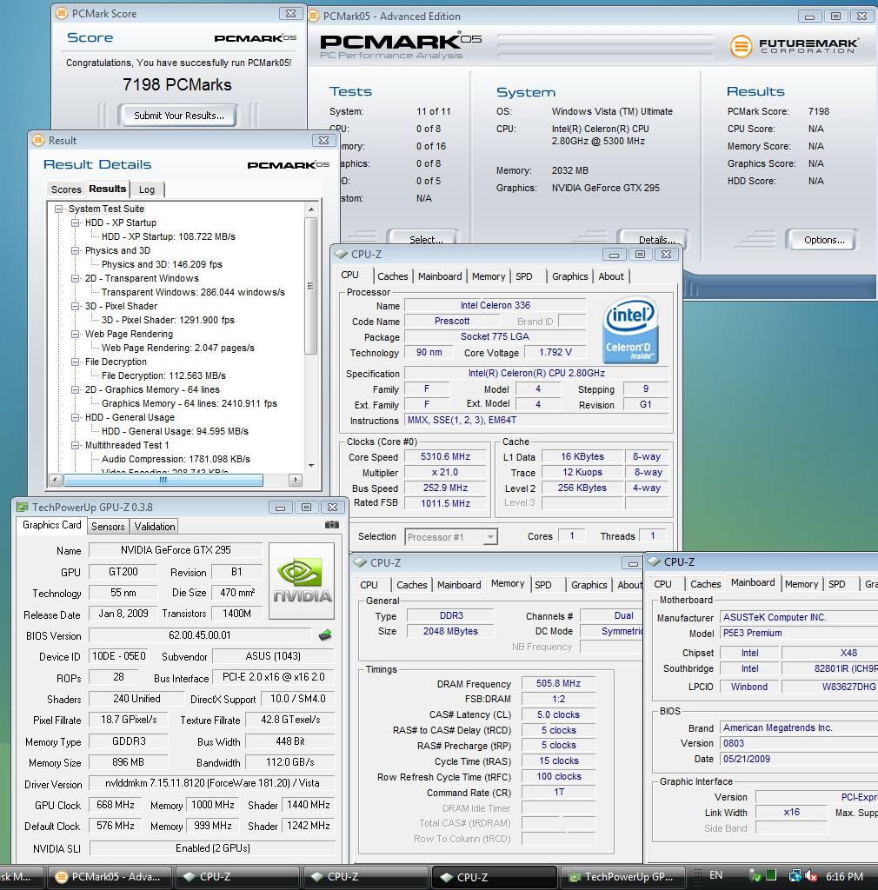Click the network tray icon
The image size is (878, 890).
pos(795,876)
